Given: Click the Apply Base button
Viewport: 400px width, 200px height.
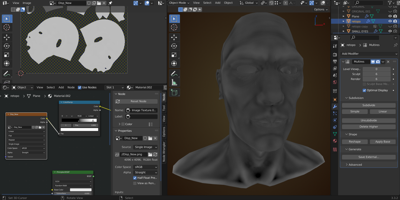Looking at the screenshot, I should (x=382, y=141).
